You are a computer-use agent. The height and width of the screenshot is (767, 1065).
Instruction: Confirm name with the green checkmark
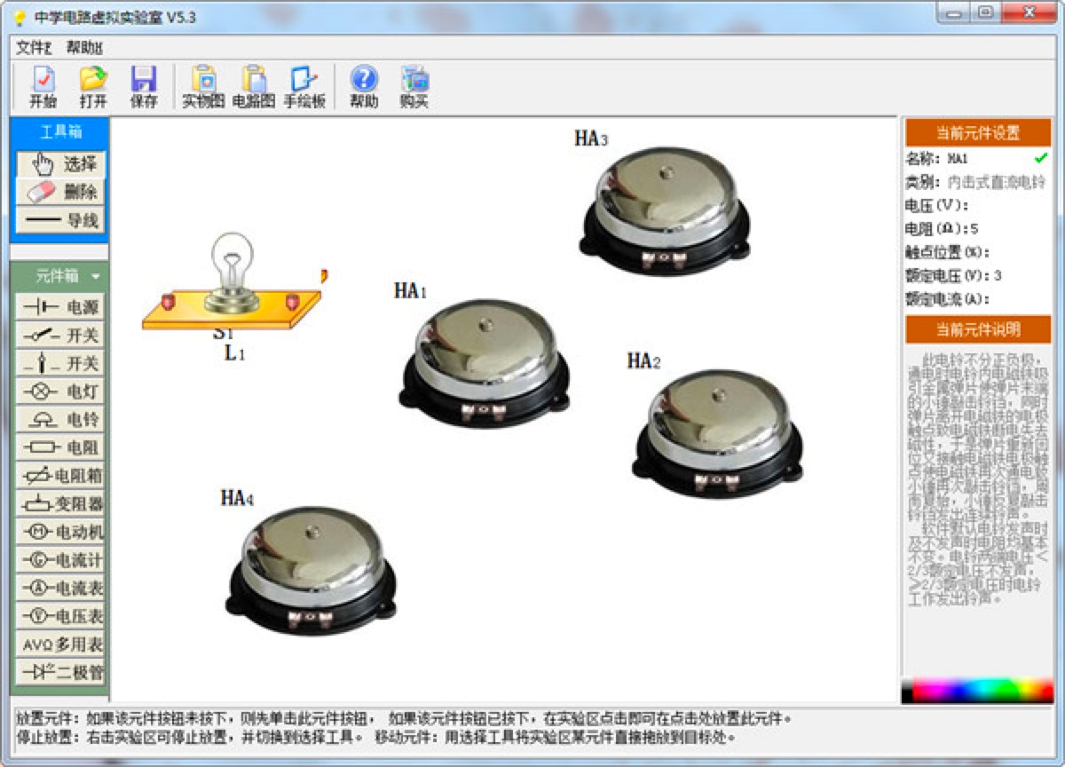pyautogui.click(x=1041, y=158)
